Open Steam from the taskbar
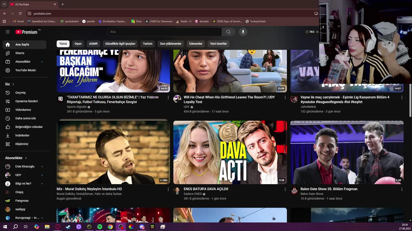The width and height of the screenshot is (412, 231). pyautogui.click(x=68, y=227)
